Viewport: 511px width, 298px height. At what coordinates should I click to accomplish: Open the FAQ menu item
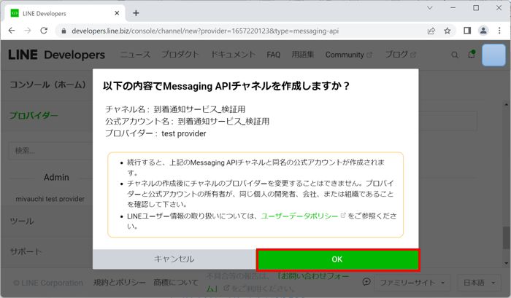tap(274, 55)
